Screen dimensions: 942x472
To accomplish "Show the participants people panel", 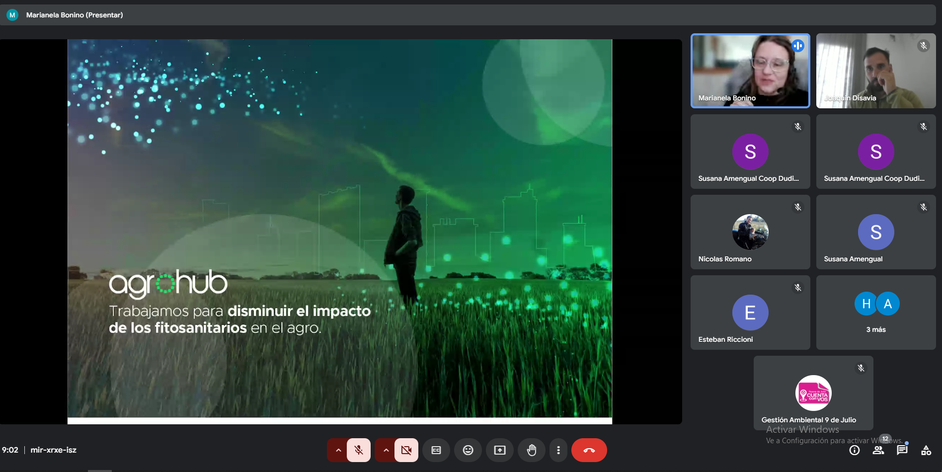I will (x=878, y=450).
